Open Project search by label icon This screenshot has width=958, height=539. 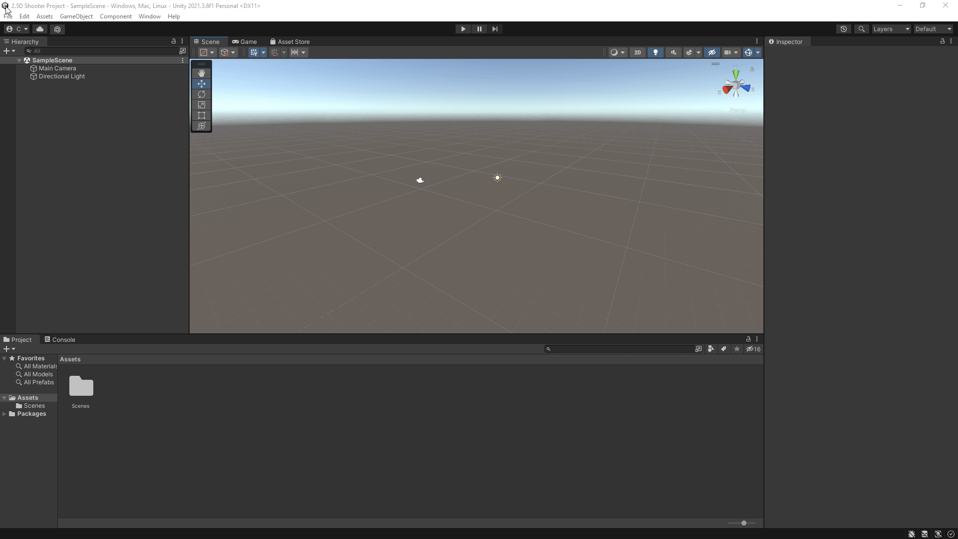coord(723,349)
